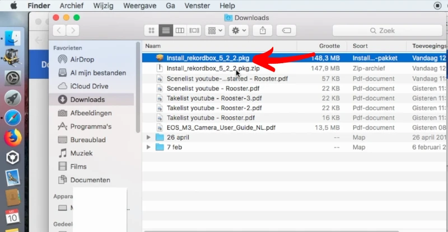Click the 13,5 MB size cell
Screen dimensions: 448x232
tap(328, 127)
